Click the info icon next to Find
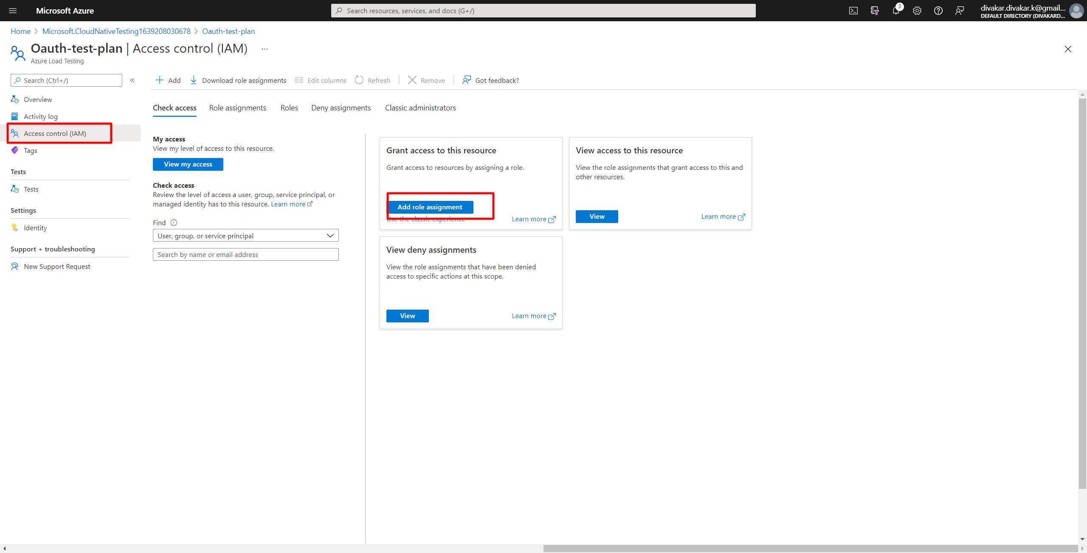 (x=174, y=223)
